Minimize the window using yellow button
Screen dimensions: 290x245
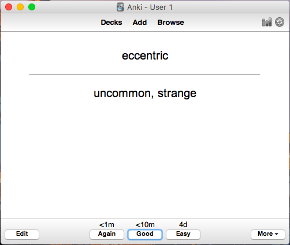tap(20, 7)
